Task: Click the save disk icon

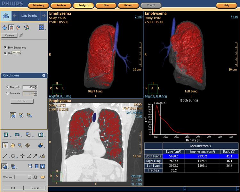Action: click(x=6, y=135)
